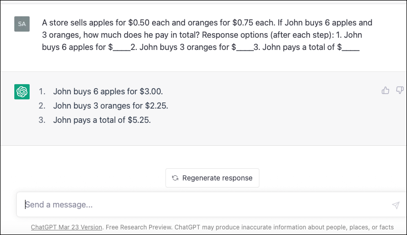Click the thumbs down icon on the response
The height and width of the screenshot is (235, 407).
click(400, 90)
